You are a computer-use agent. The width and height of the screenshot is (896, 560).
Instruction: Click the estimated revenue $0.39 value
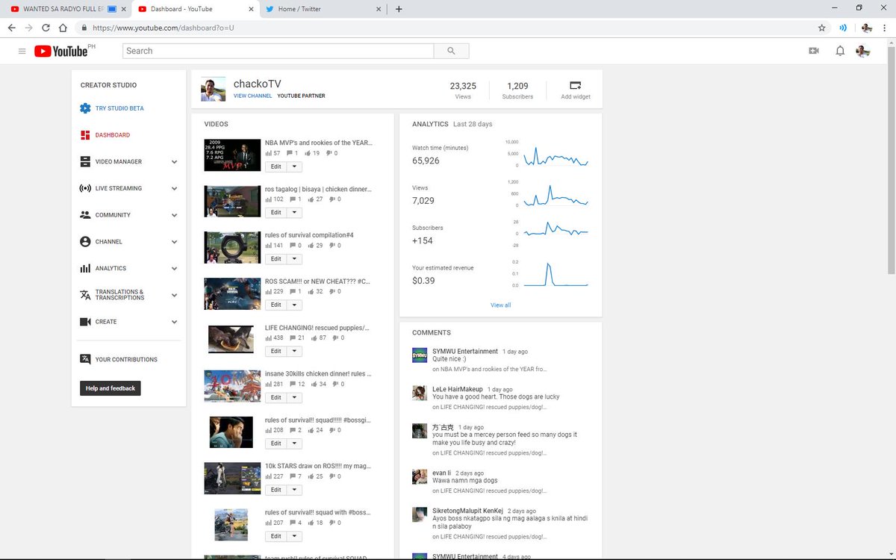422,281
